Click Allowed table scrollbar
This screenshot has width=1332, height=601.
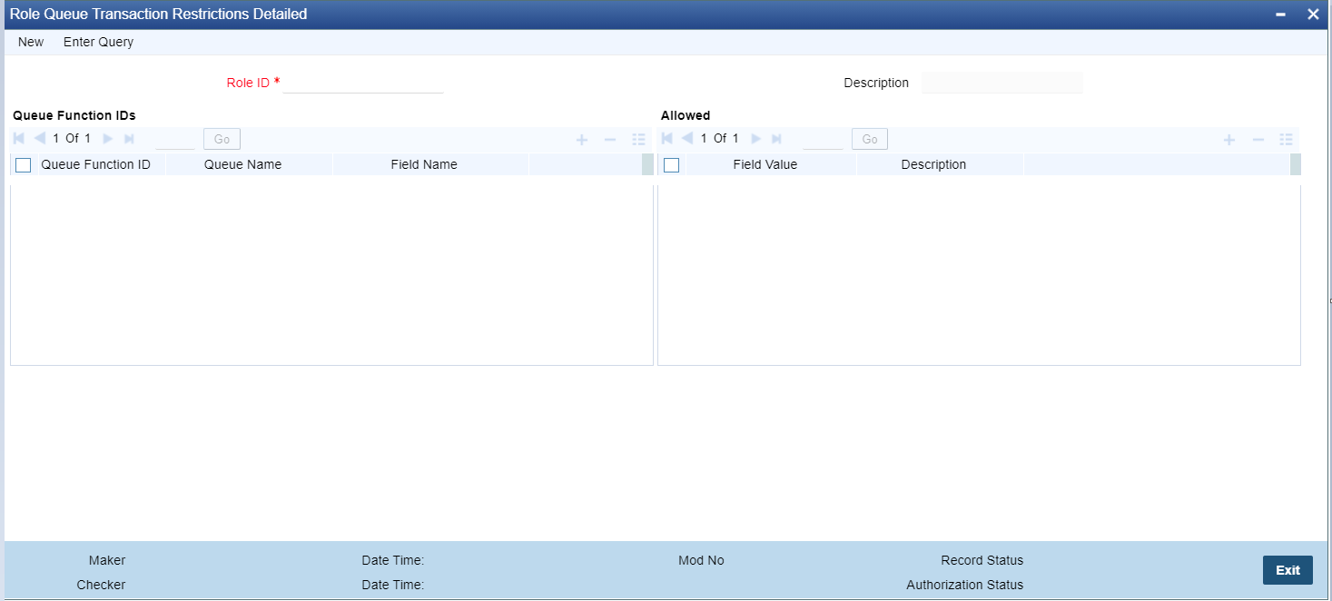(1296, 164)
